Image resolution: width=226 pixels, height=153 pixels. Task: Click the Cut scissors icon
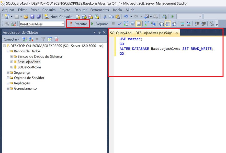pos(105,17)
